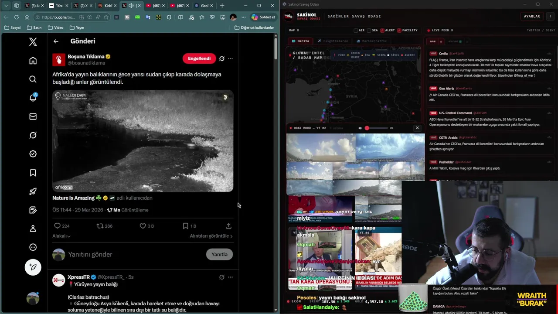Open AYARLAR settings in Sakinol
The image size is (558, 314).
[532, 16]
